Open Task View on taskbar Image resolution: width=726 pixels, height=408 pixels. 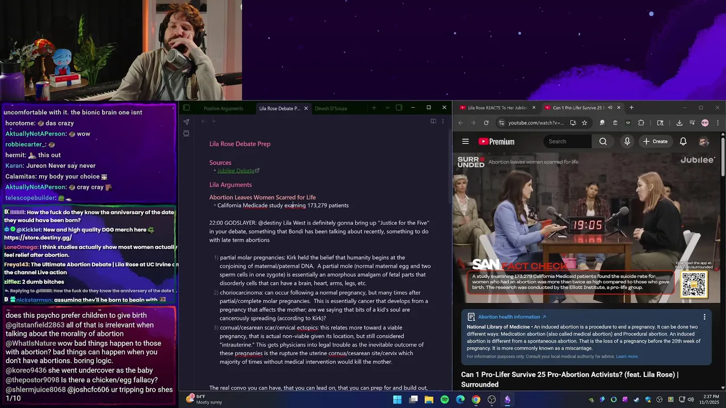click(x=413, y=399)
